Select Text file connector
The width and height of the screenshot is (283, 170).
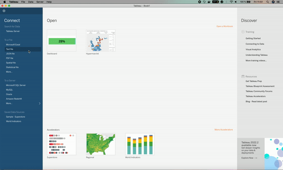[23, 49]
